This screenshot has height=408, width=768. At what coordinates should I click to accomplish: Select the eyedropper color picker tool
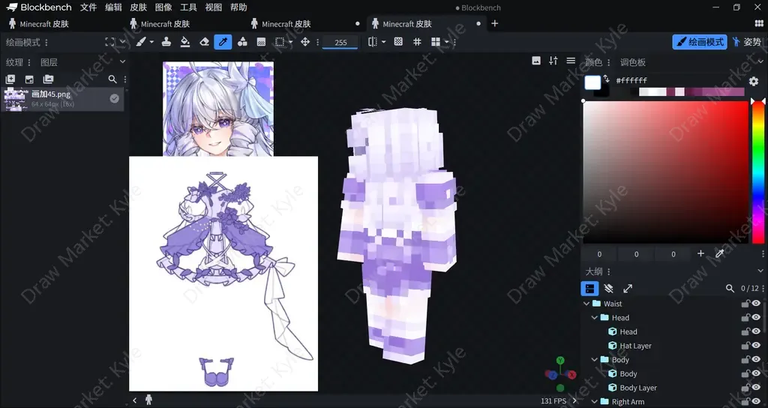coord(223,42)
